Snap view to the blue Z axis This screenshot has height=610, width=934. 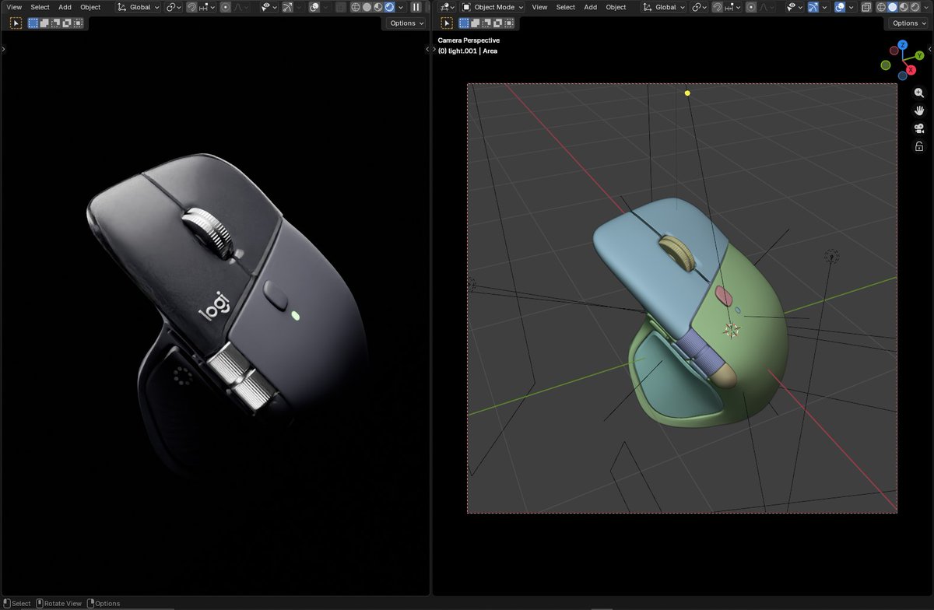tap(903, 45)
